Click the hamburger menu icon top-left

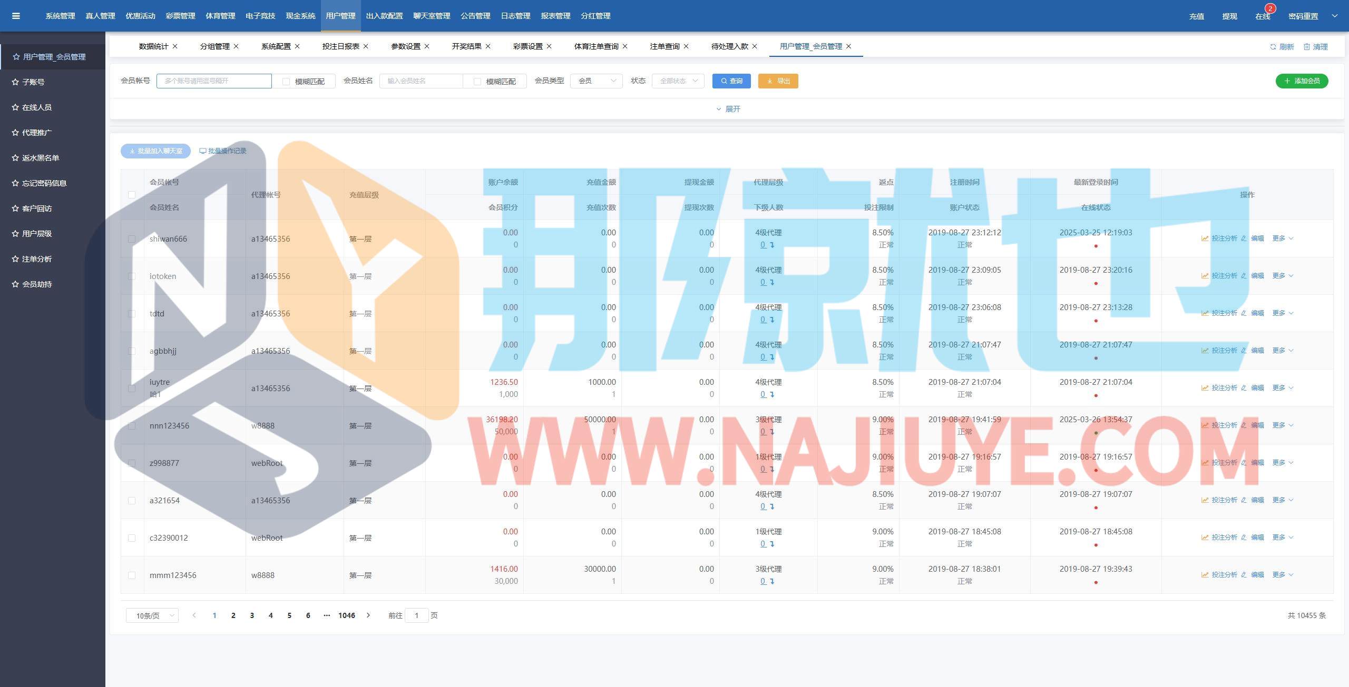click(x=16, y=16)
